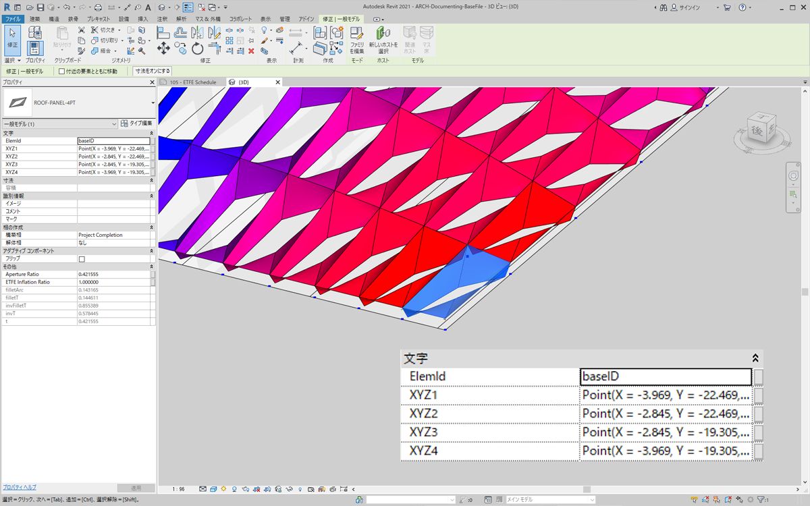The width and height of the screenshot is (810, 506).
Task: Switch to the 105 - ETFE Schedule view tab
Action: [x=193, y=82]
